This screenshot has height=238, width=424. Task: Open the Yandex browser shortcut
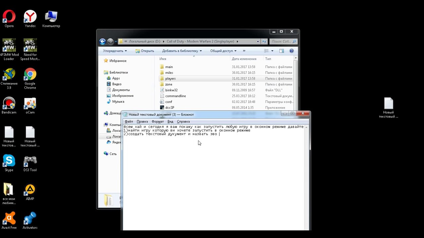pyautogui.click(x=30, y=19)
